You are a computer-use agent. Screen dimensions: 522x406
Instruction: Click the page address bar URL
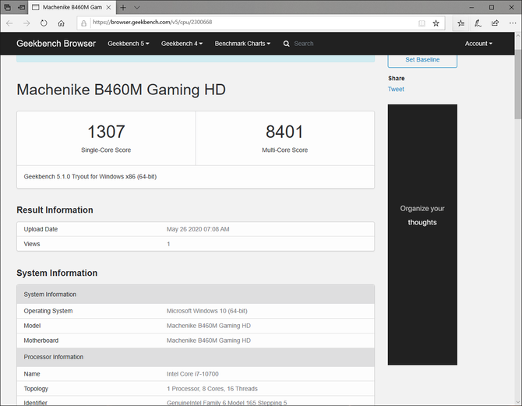coord(234,23)
